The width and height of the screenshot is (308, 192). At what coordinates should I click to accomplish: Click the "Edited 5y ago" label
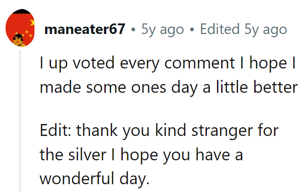(244, 29)
